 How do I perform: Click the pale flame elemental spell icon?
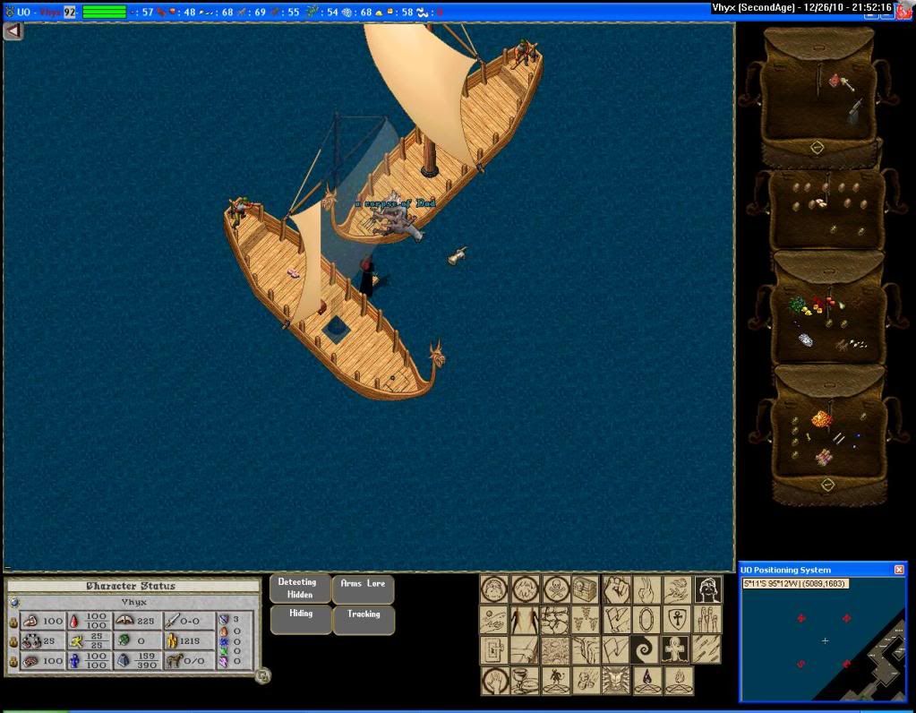pos(677,680)
